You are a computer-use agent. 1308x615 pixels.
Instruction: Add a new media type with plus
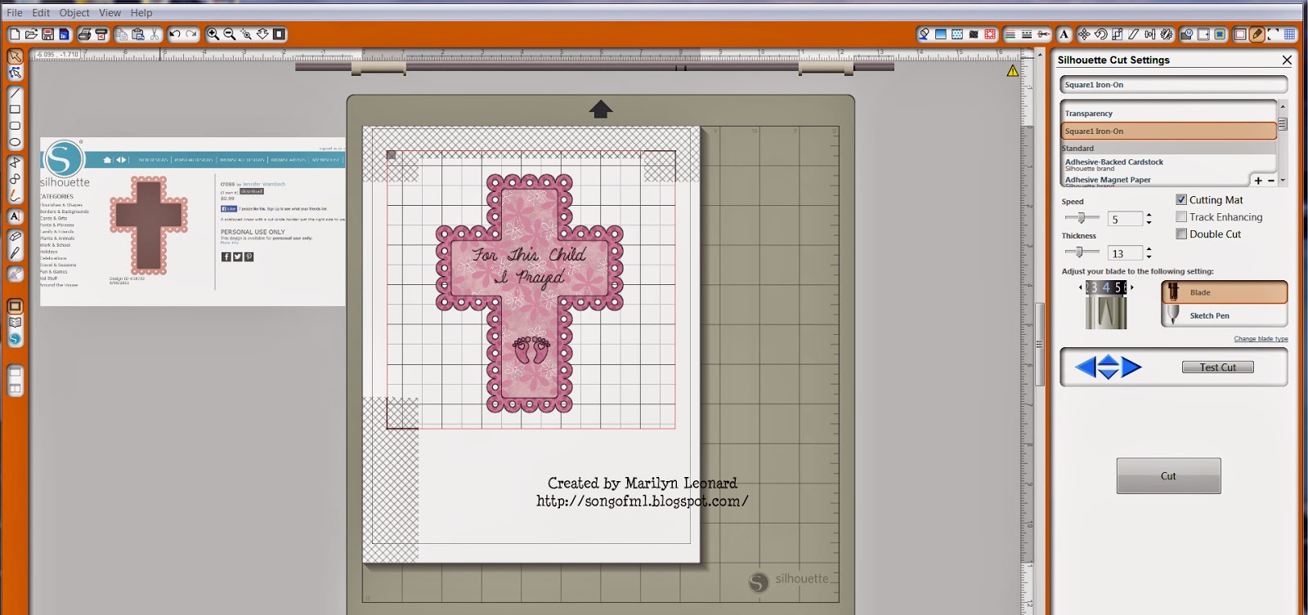pyautogui.click(x=1258, y=180)
